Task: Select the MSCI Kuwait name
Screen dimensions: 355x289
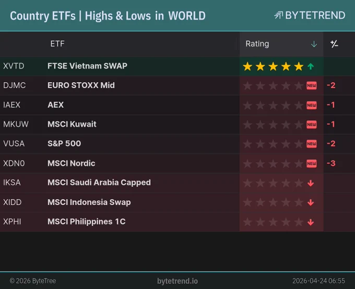Action: click(72, 124)
